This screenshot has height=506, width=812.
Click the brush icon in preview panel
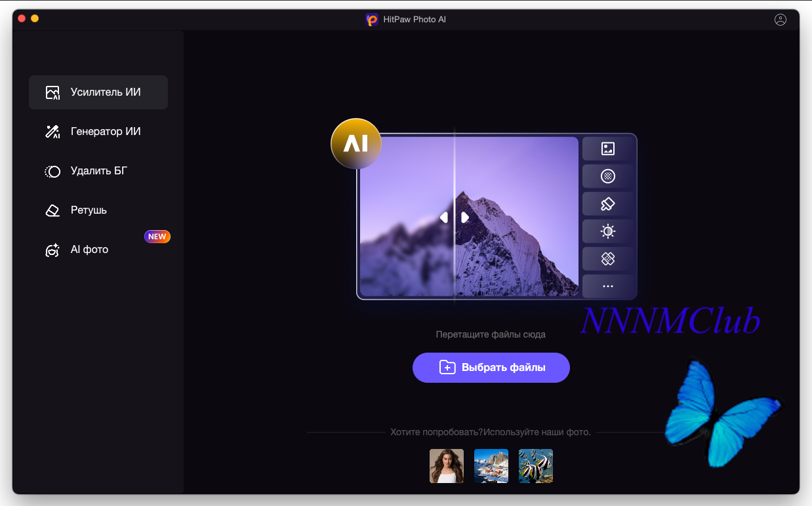coord(608,204)
